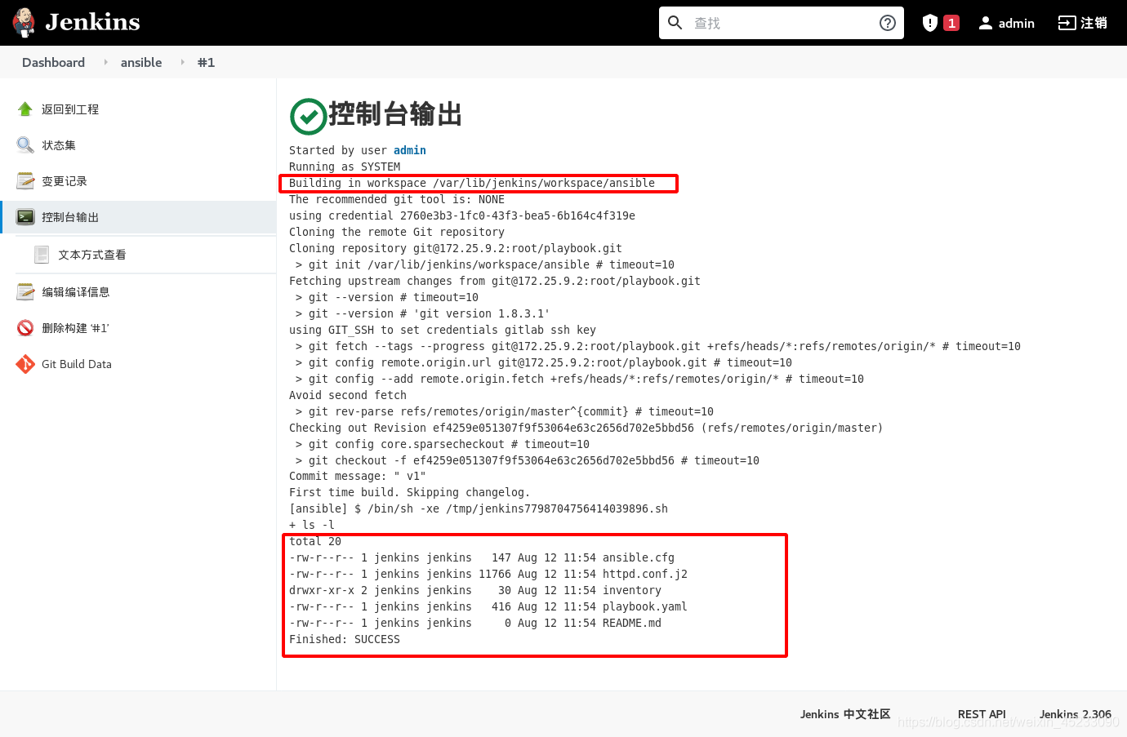Screen dimensions: 1127x737
Task: Click the 控制台输出 page heading
Action: pyautogui.click(x=395, y=114)
